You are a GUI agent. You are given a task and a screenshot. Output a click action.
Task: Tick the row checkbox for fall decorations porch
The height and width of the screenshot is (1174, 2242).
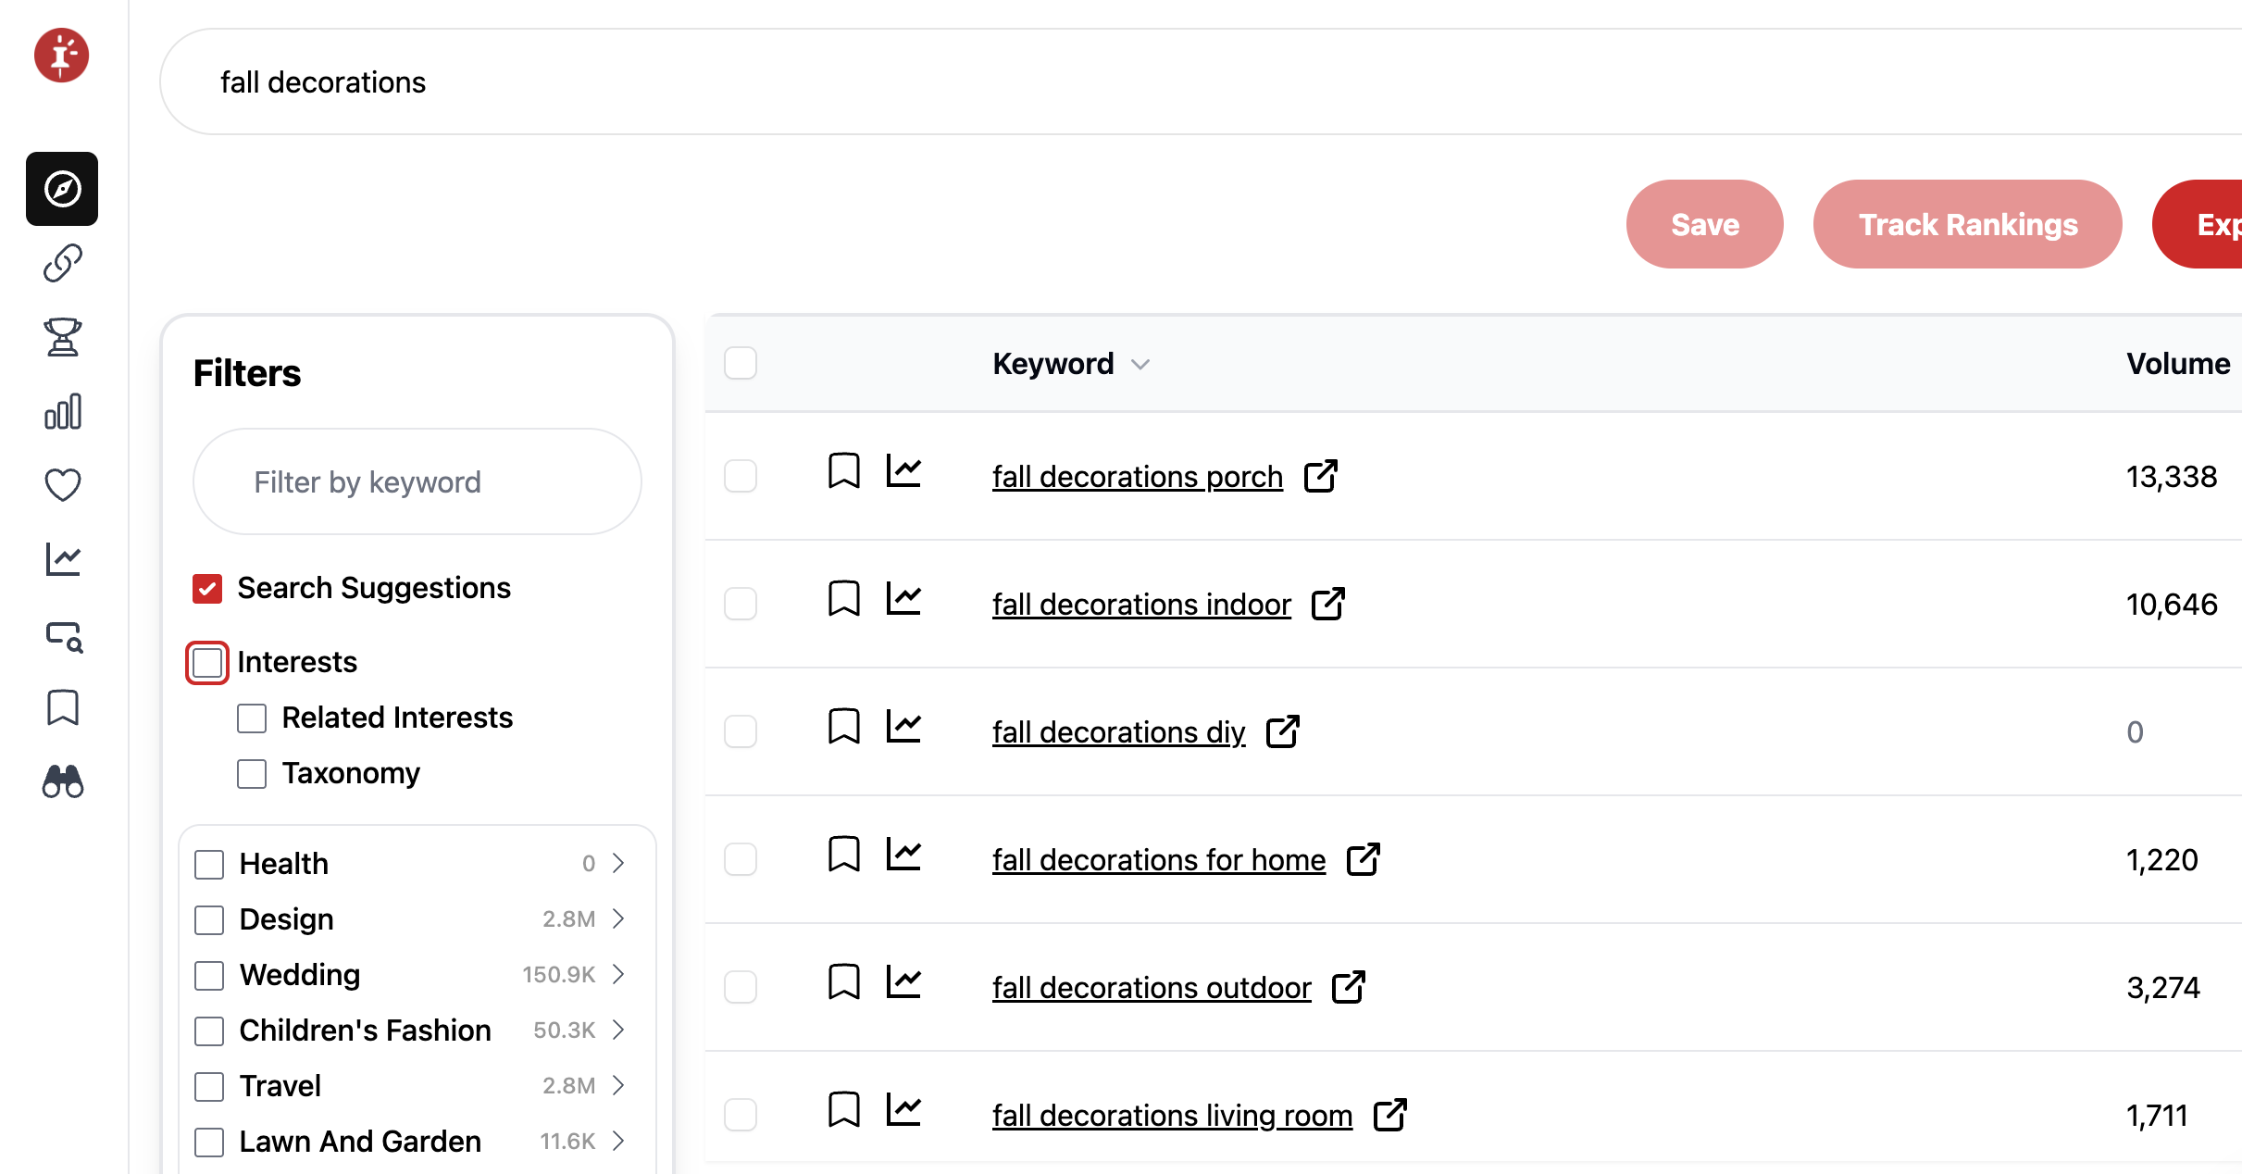coord(741,476)
